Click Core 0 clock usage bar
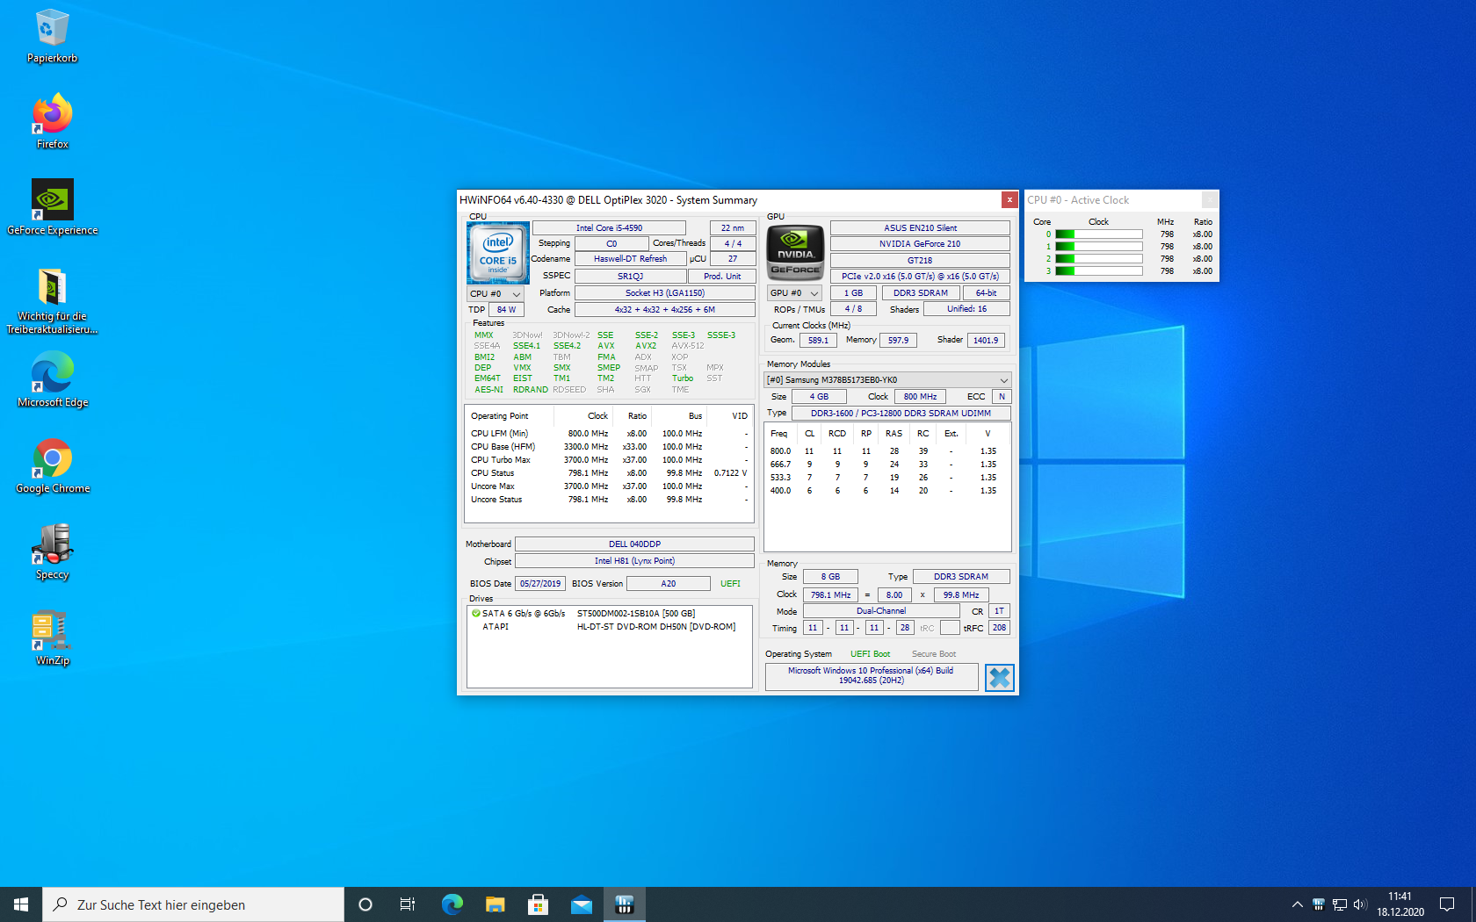This screenshot has width=1476, height=922. click(x=1098, y=234)
